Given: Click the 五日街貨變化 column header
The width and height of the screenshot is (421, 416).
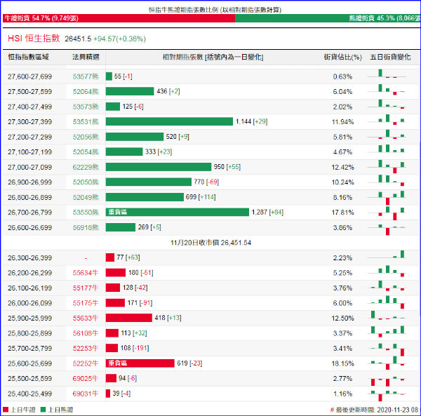Looking at the screenshot, I should 390,57.
